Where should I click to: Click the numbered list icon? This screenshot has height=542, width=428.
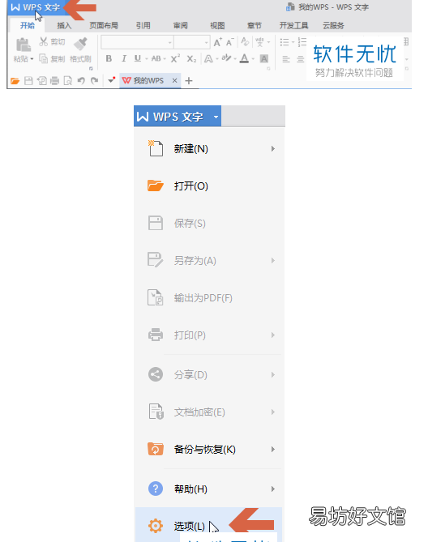pyautogui.click(x=302, y=42)
